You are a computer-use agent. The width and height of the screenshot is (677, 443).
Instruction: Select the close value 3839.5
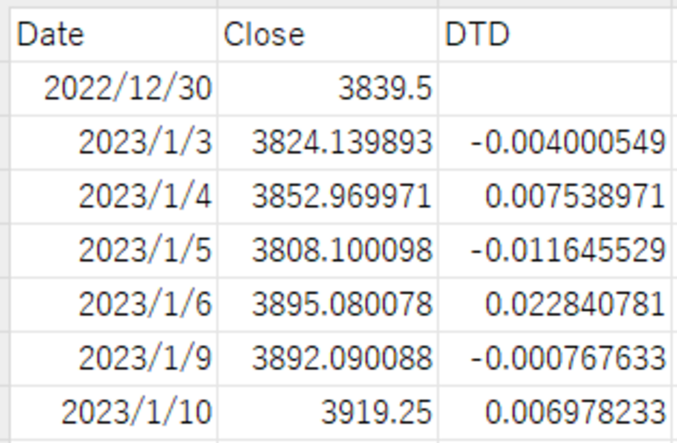327,88
